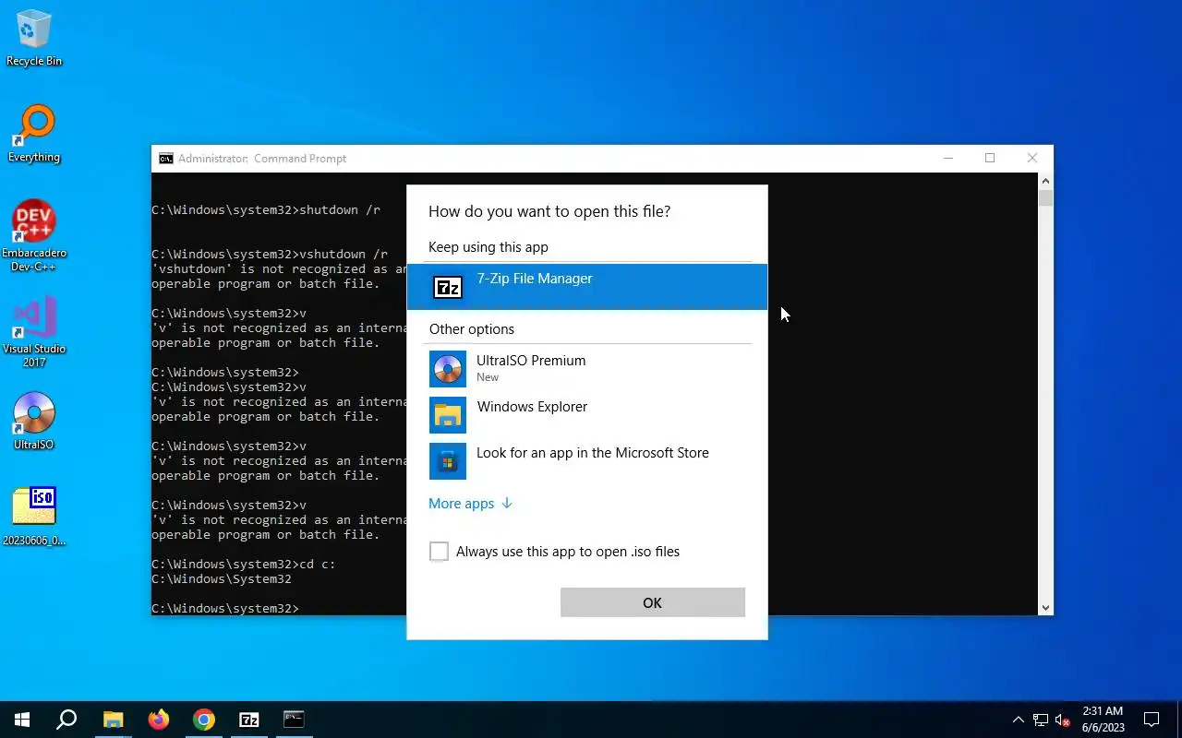Image resolution: width=1182 pixels, height=738 pixels.
Task: Click 'How do you want to open this file?' heading
Action: click(549, 211)
